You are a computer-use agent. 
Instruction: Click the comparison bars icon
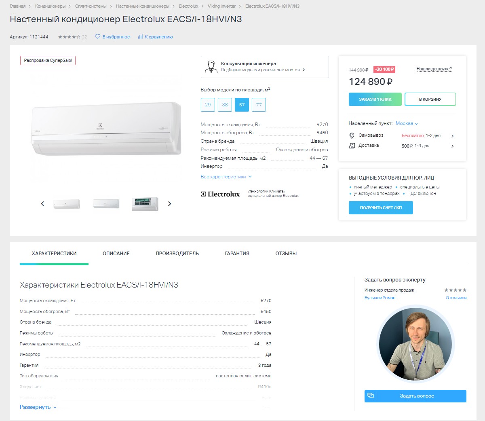140,37
